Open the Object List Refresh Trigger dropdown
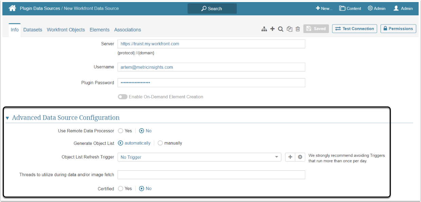The width and height of the screenshot is (421, 202). coord(199,157)
